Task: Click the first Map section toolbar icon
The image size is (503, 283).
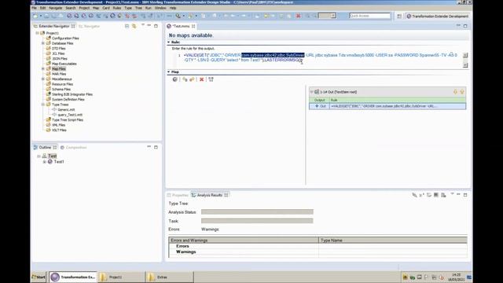Action: (x=174, y=79)
